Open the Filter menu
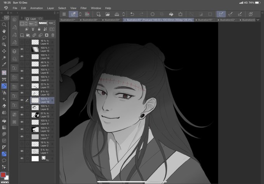 pos(83,8)
